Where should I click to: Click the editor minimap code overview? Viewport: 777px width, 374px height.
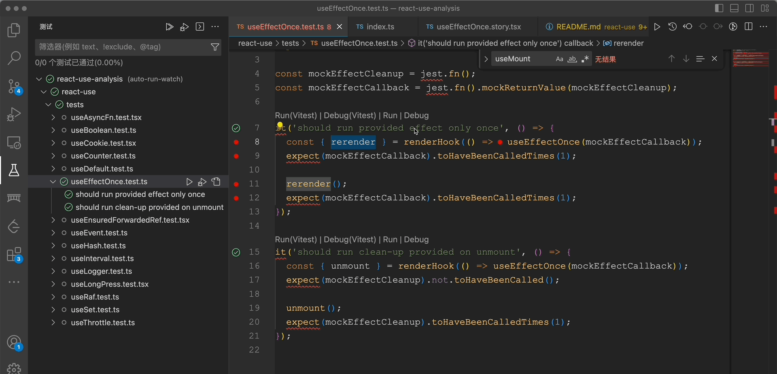click(751, 58)
